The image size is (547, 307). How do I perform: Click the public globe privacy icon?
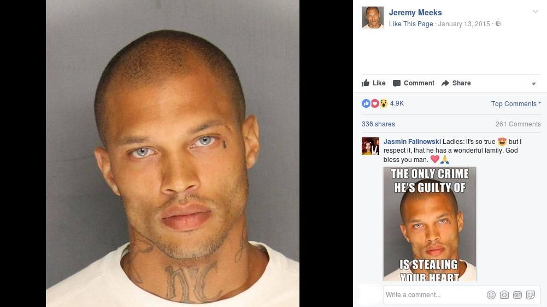498,24
